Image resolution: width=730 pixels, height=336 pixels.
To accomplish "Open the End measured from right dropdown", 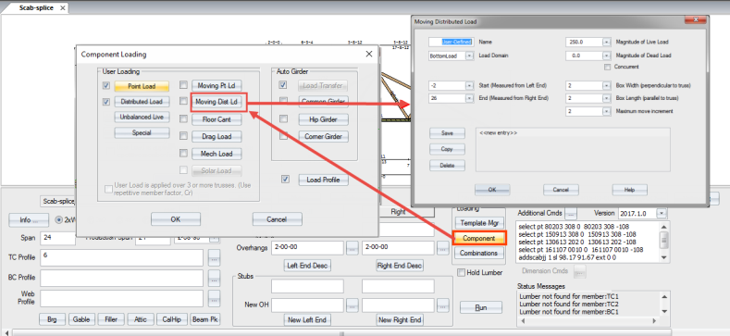I will click(469, 98).
